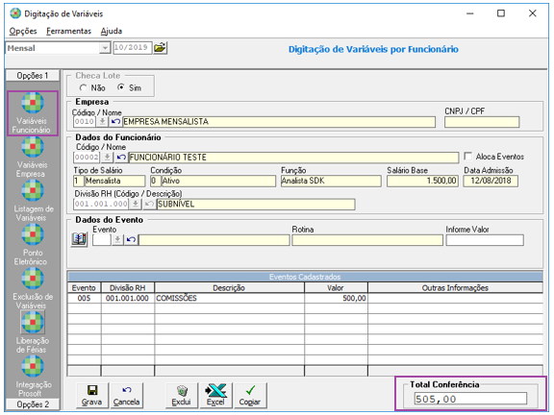Expand the Mensal dropdown list
Viewport: 554px width, 415px height.
105,48
